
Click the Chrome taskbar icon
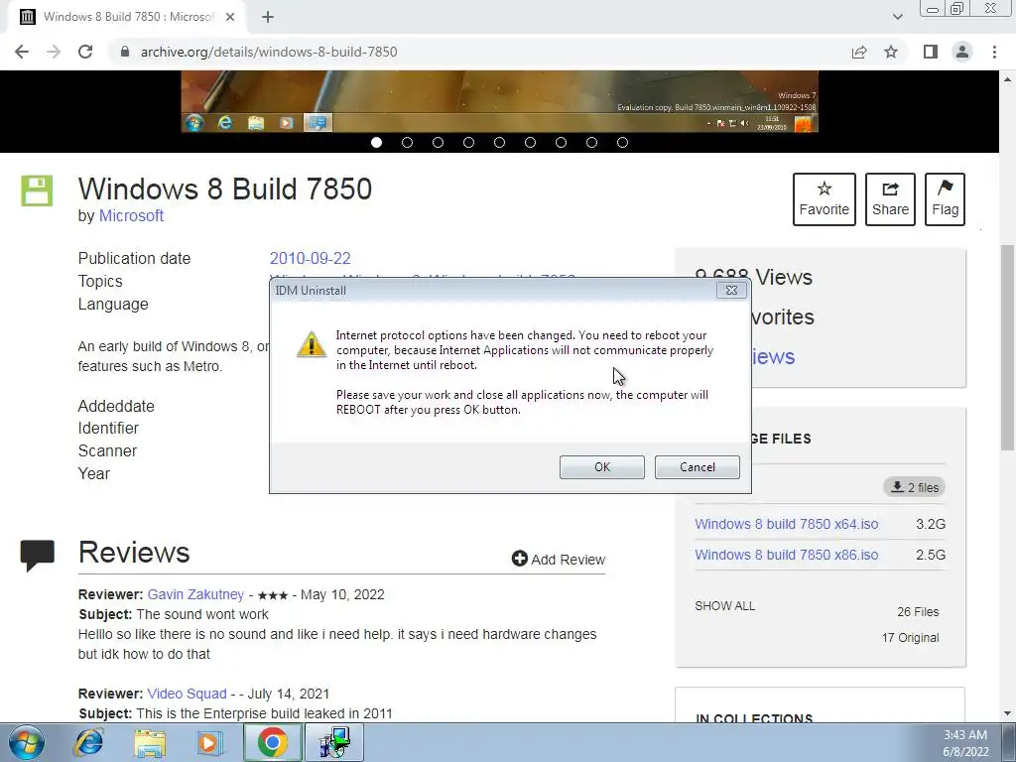coord(273,742)
